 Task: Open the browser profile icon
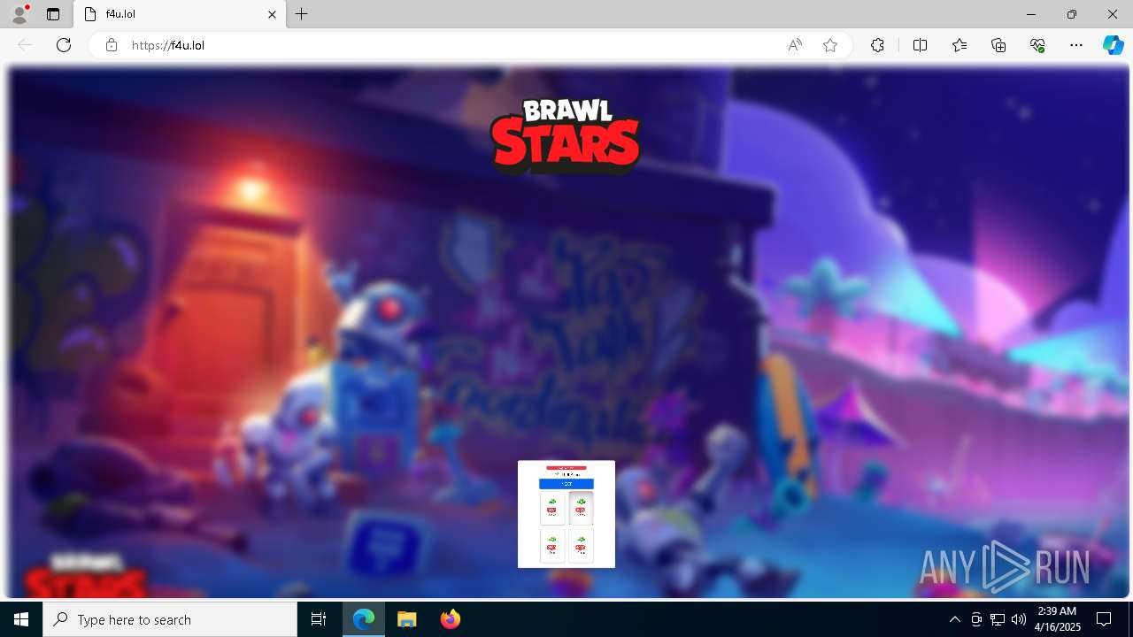[19, 14]
